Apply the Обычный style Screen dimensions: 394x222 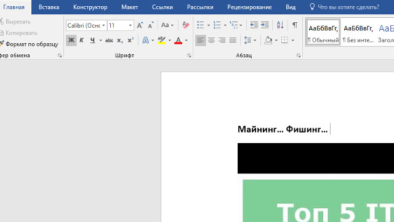click(323, 32)
